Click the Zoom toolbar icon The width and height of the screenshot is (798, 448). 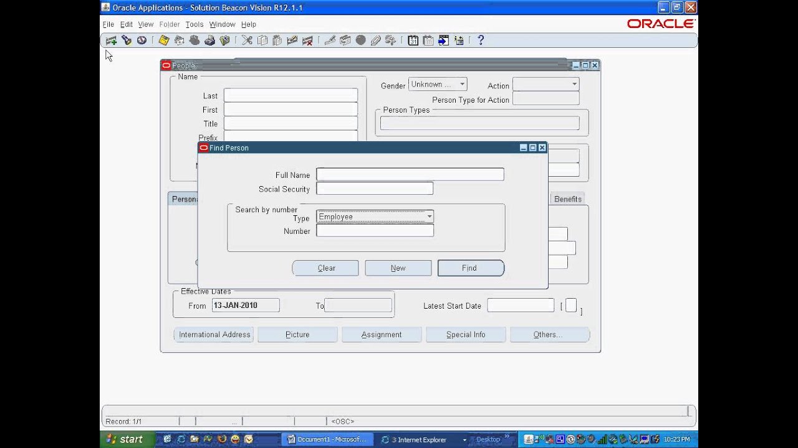tap(345, 40)
